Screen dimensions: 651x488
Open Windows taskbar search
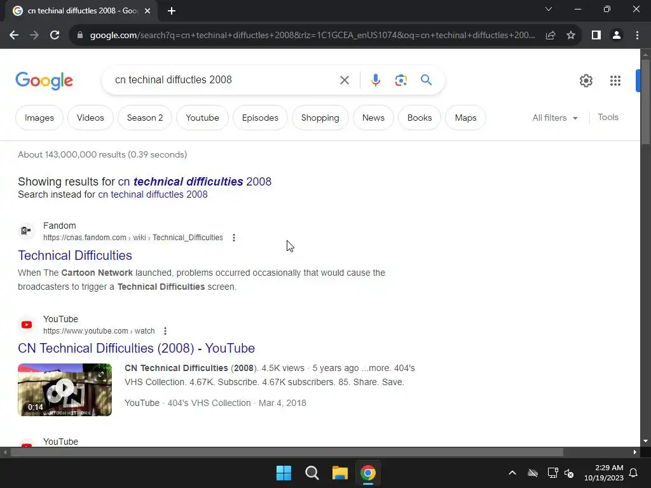point(312,473)
